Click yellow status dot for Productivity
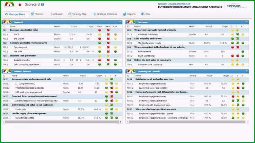 106,109
